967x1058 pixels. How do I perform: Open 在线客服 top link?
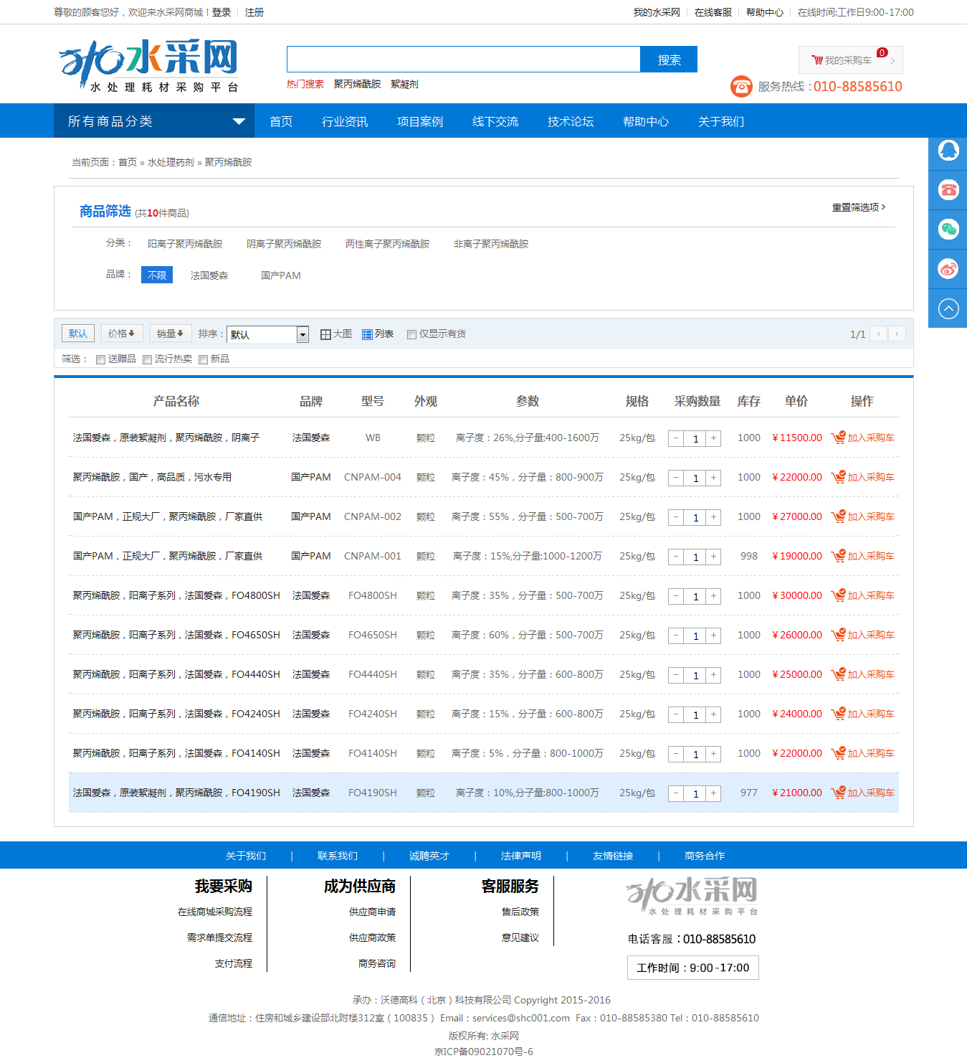tap(713, 12)
